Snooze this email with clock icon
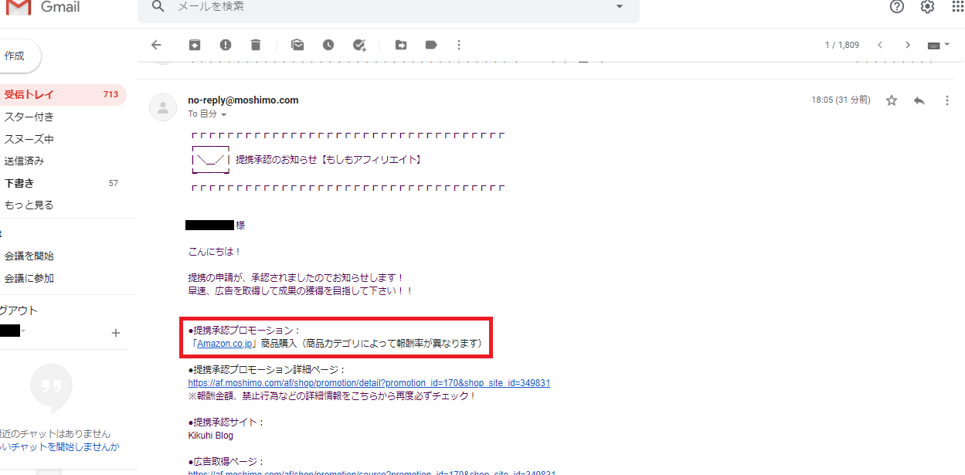The image size is (965, 475). (328, 45)
